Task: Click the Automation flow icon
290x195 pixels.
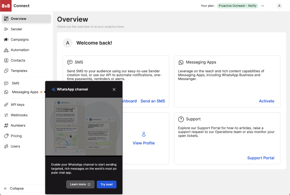Action: pyautogui.click(x=6, y=50)
